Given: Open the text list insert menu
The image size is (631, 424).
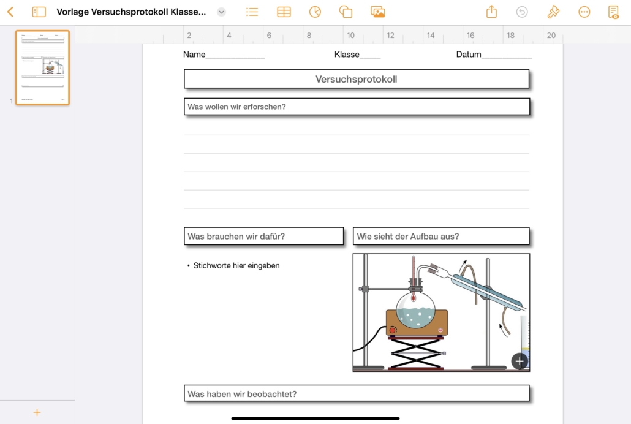Looking at the screenshot, I should pyautogui.click(x=252, y=12).
